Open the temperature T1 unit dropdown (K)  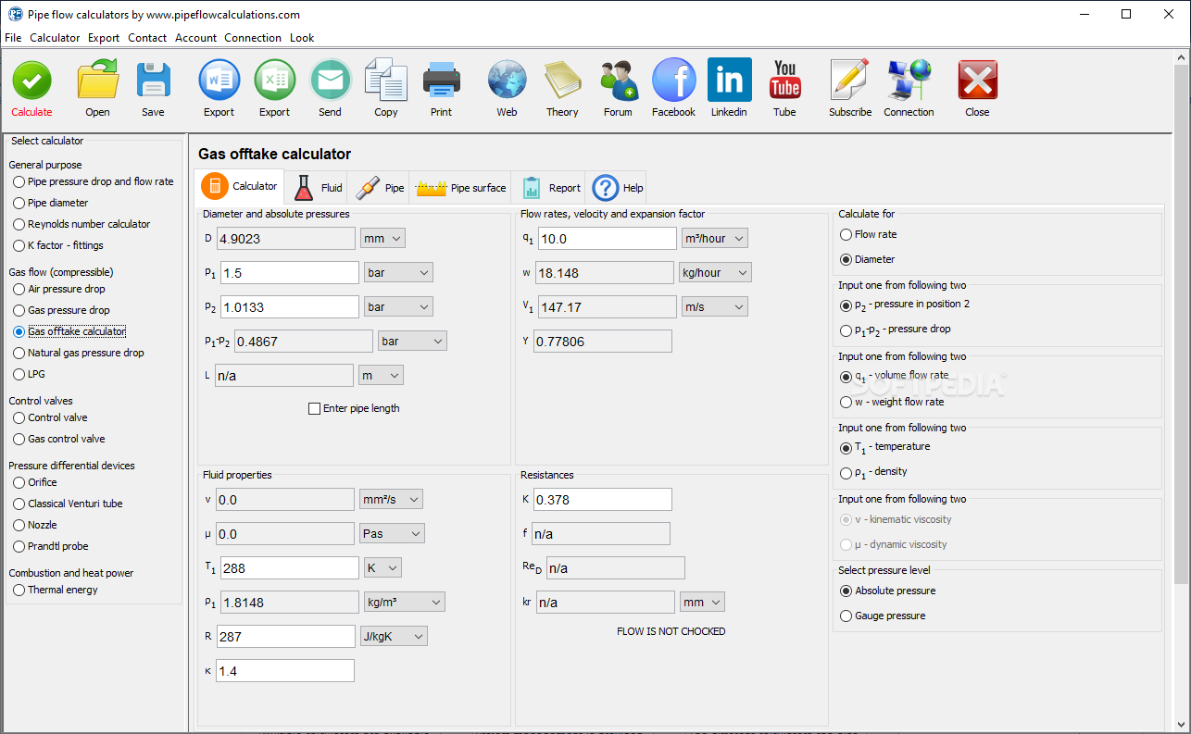point(382,568)
